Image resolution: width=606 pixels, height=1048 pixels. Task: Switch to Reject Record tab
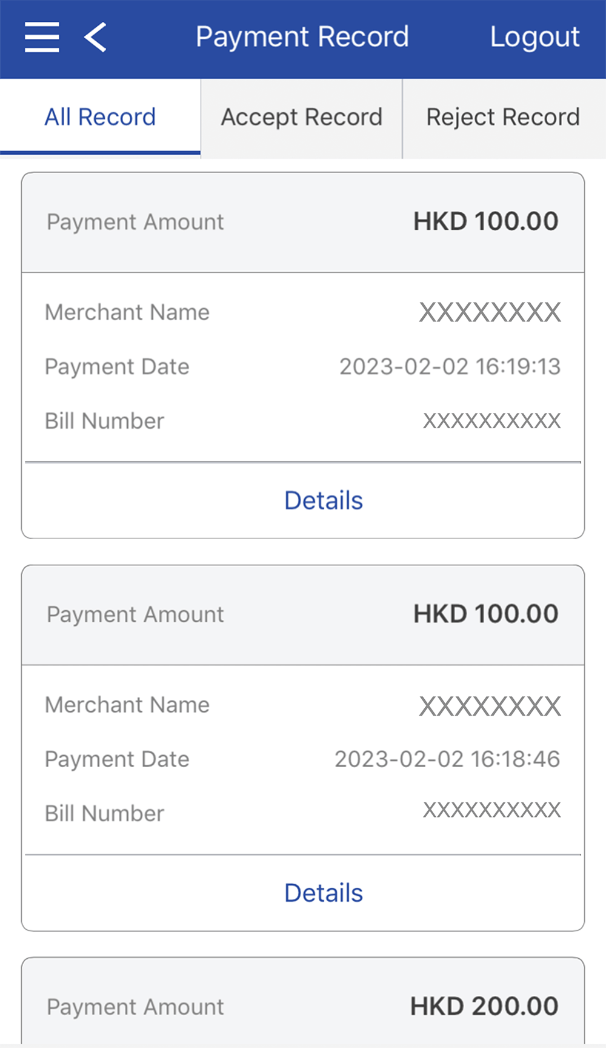tap(503, 117)
